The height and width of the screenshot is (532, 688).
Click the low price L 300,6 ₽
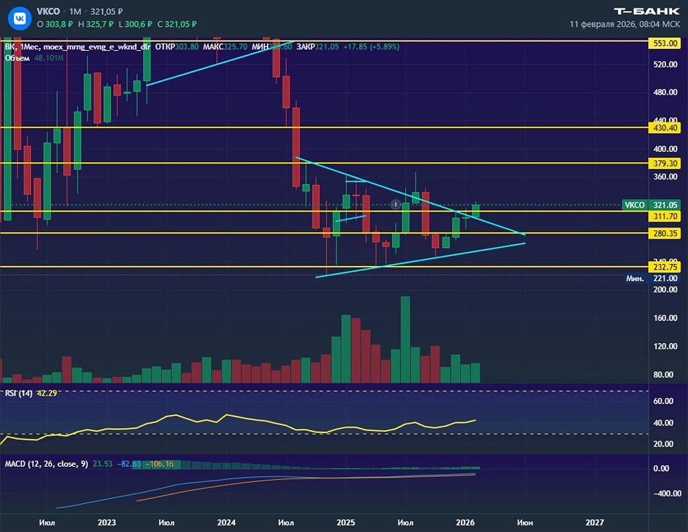click(x=135, y=25)
